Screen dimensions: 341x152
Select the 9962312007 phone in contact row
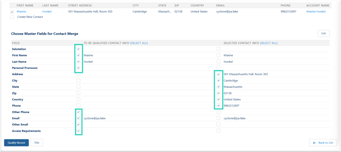click(288, 12)
